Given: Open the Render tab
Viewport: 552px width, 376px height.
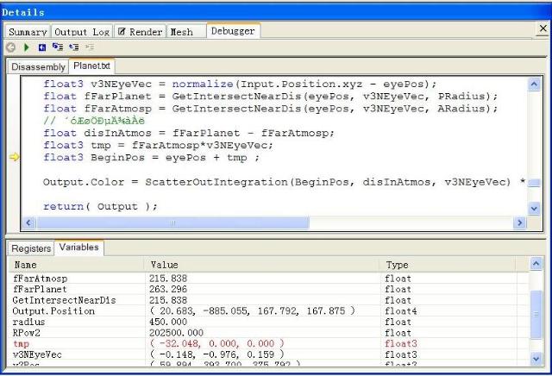Looking at the screenshot, I should pyautogui.click(x=138, y=32).
